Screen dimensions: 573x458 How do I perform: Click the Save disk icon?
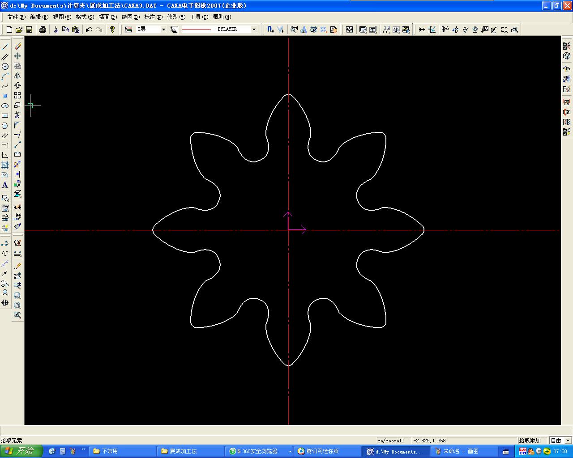click(29, 30)
